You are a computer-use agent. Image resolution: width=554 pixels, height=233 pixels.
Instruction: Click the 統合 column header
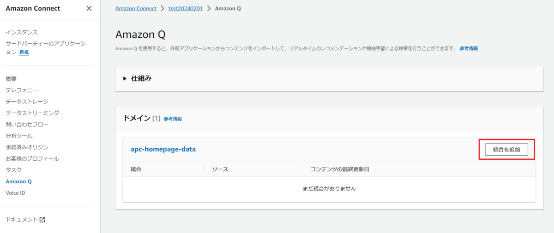(x=136, y=169)
